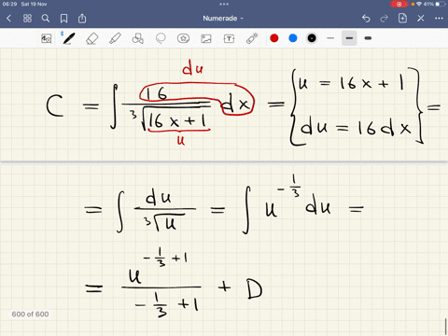Select the Lasso tool
The width and height of the screenshot is (448, 336).
tap(161, 38)
